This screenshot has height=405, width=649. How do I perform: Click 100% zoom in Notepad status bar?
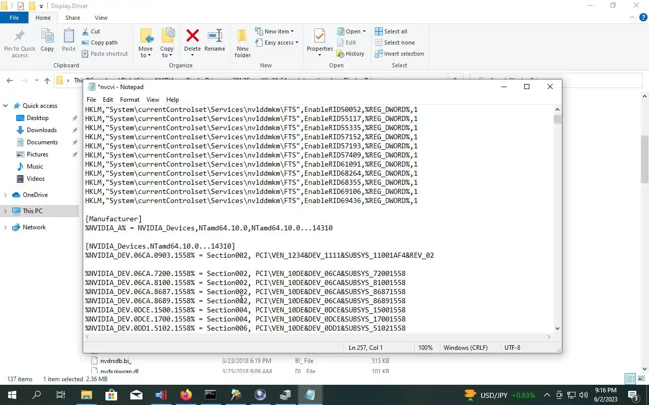[425, 348]
